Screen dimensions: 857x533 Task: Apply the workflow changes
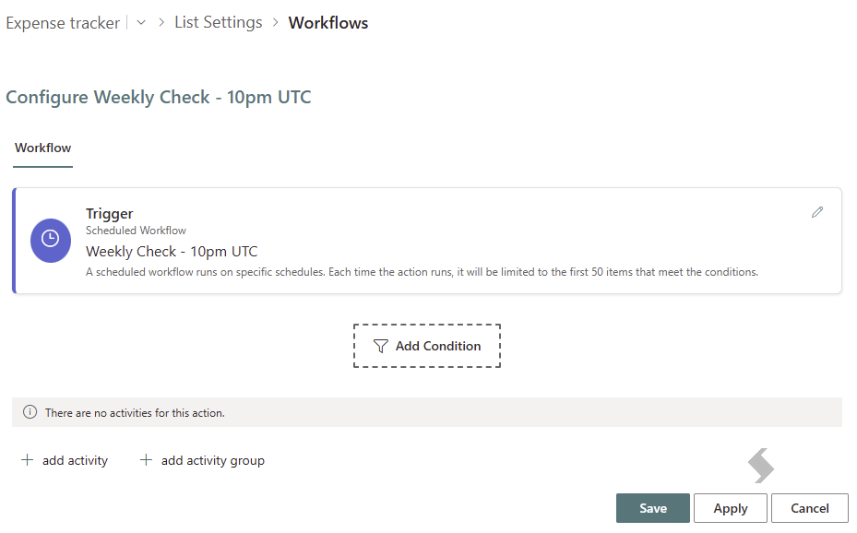(x=731, y=508)
